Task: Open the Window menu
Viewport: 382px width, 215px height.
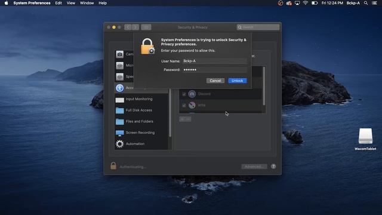Action: [87, 3]
